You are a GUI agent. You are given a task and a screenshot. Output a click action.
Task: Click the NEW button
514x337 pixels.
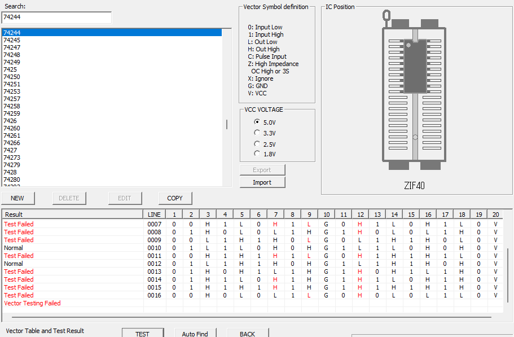click(x=18, y=198)
